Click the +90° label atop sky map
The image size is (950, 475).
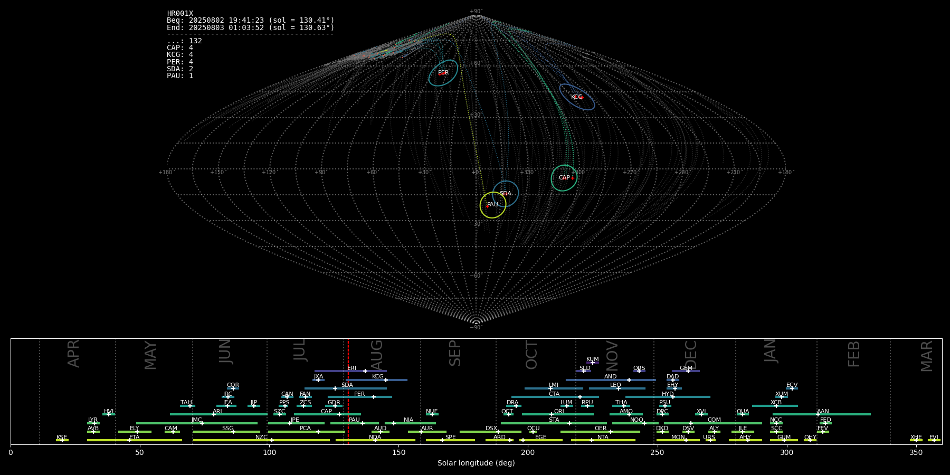pyautogui.click(x=476, y=12)
